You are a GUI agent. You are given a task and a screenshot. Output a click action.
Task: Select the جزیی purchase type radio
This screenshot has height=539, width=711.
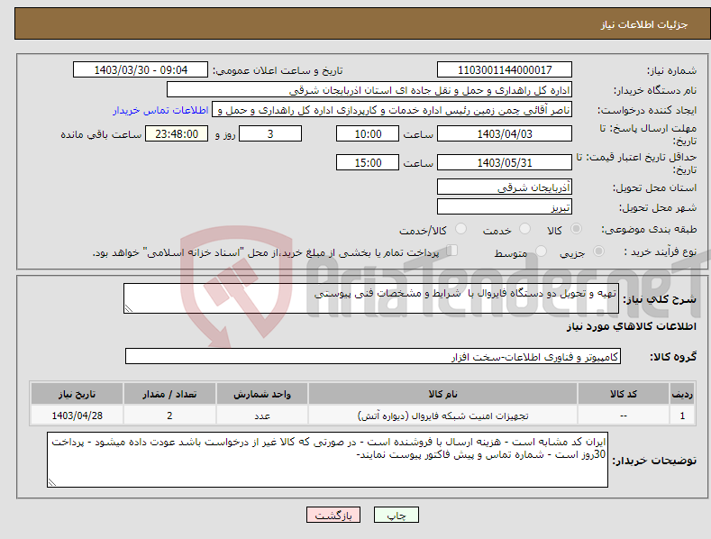click(598, 251)
